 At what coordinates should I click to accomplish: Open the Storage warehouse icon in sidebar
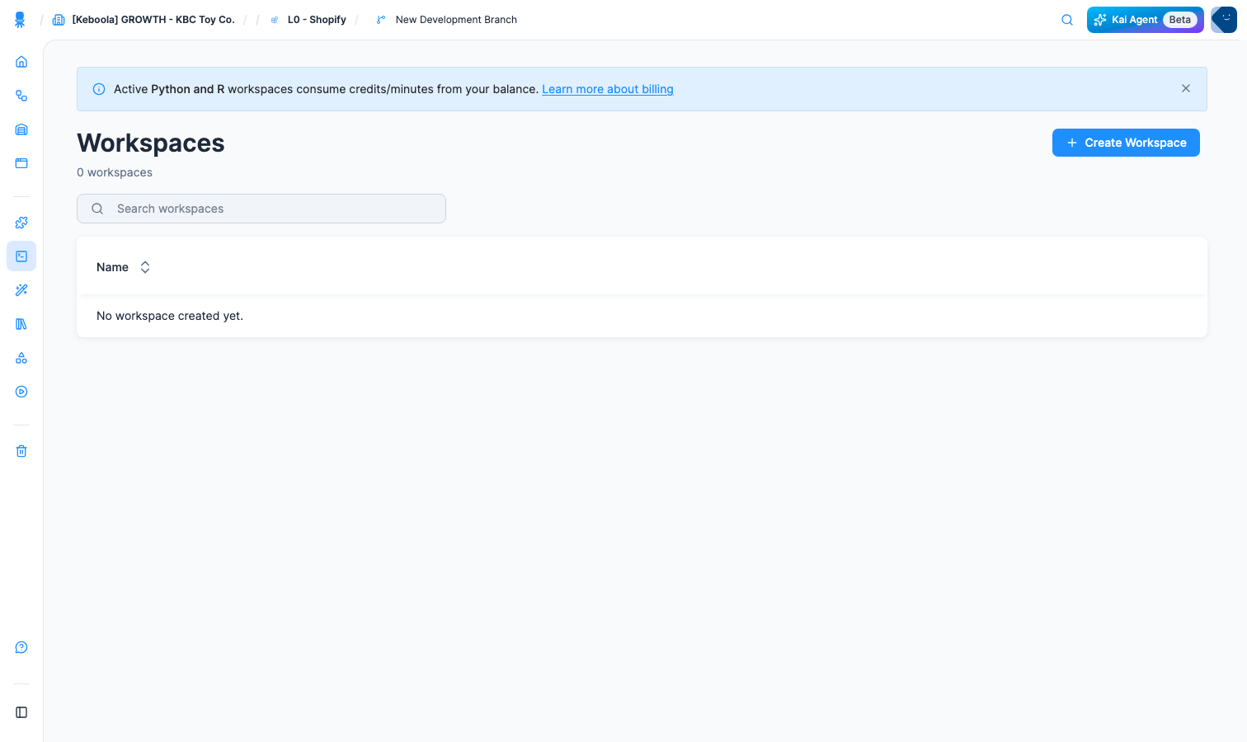[x=21, y=129]
